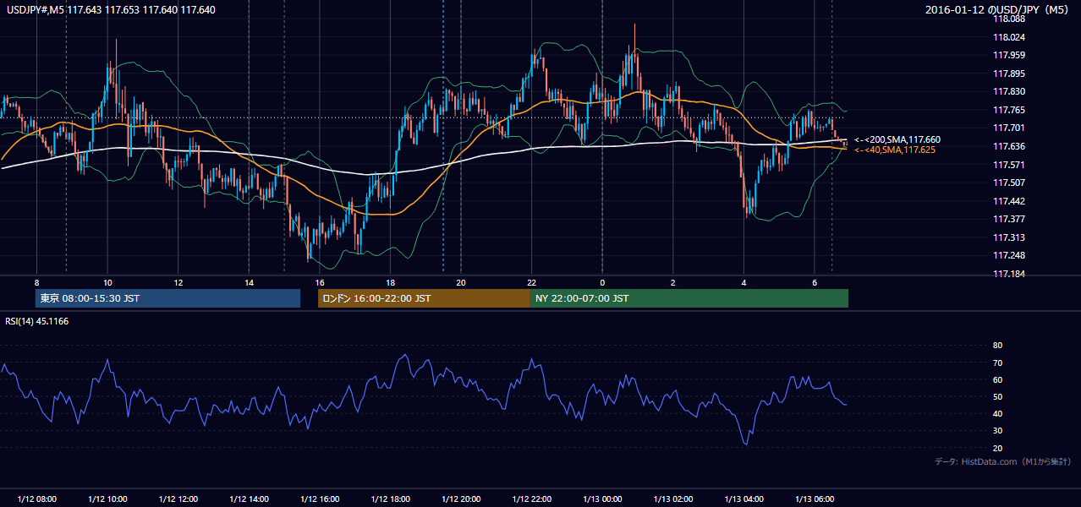Click hour label 22 under price chart
Image resolution: width=1081 pixels, height=507 pixels.
click(531, 282)
